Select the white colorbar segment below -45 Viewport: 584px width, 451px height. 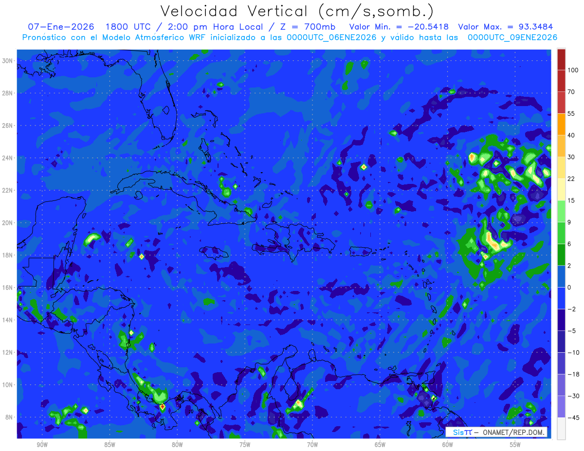pos(561,428)
